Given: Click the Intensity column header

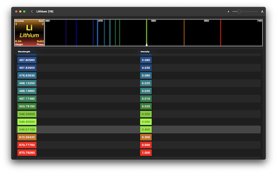Looking at the screenshot, I should pyautogui.click(x=145, y=52).
